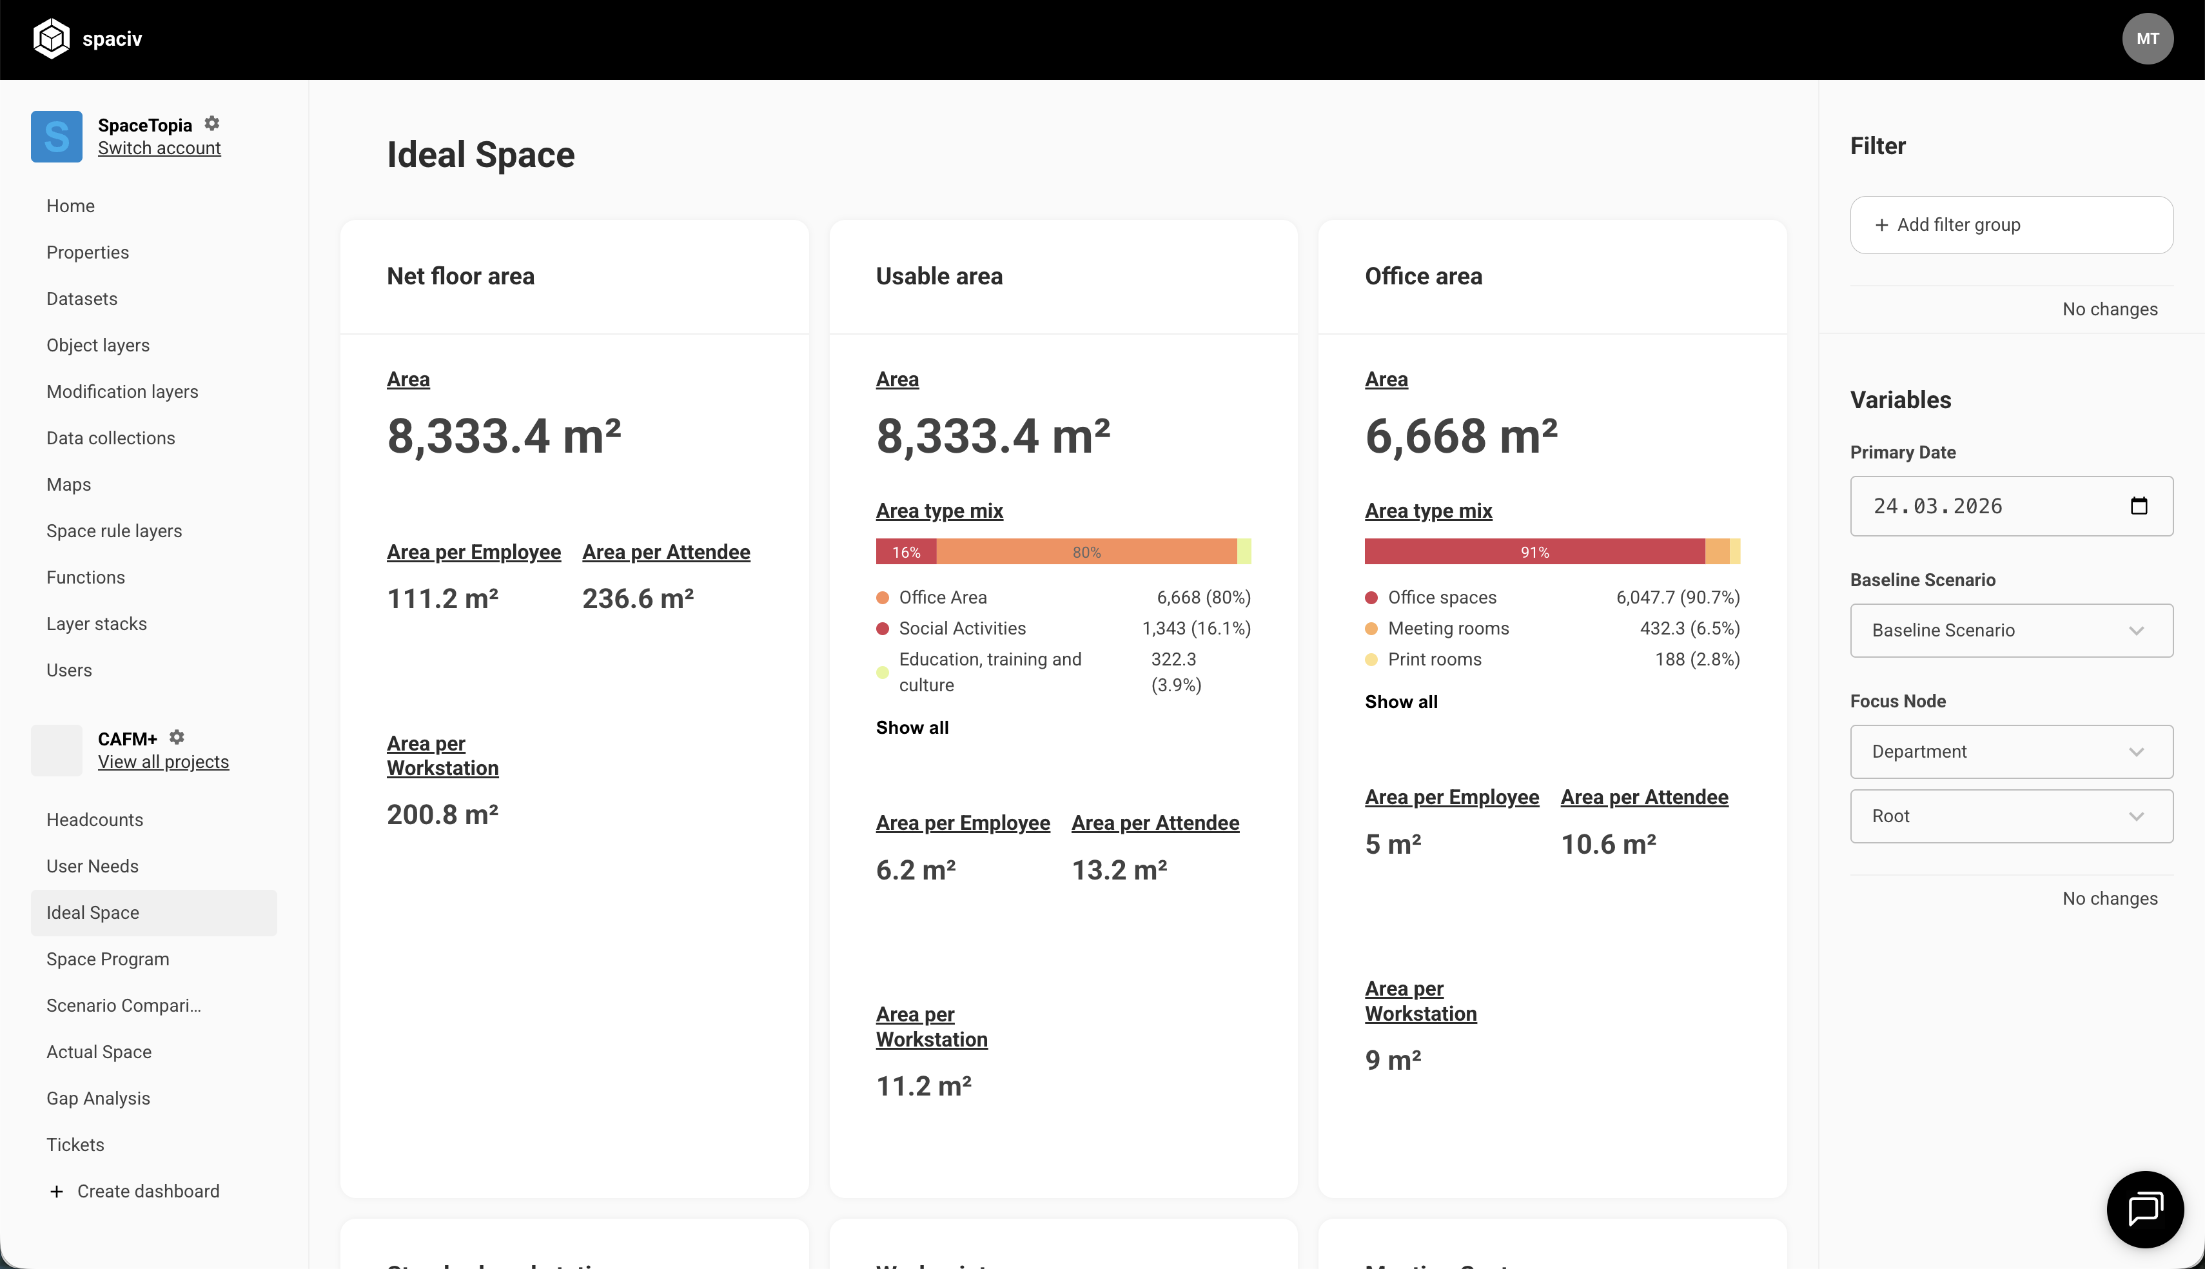Viewport: 2205px width, 1269px height.
Task: Open the Primary Date calendar picker icon
Action: pos(2139,506)
